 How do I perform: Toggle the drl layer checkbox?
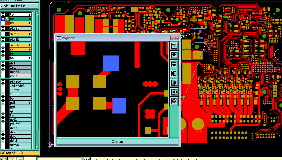click(3, 63)
